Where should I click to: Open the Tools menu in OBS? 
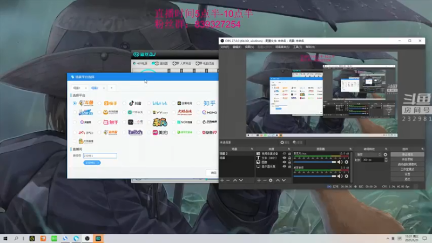[x=298, y=47]
